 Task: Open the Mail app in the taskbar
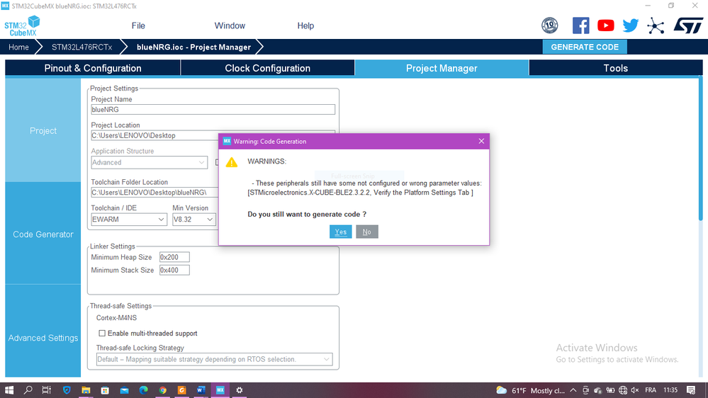click(x=124, y=390)
